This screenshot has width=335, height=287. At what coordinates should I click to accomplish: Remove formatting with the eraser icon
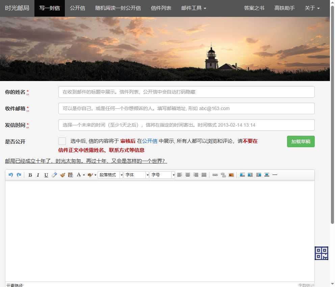(x=54, y=175)
